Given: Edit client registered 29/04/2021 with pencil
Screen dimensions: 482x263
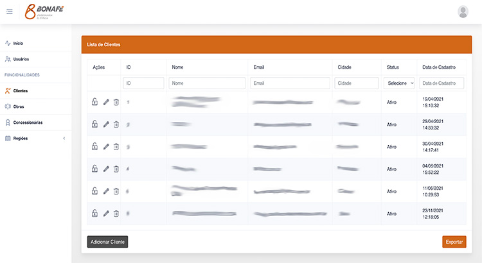Looking at the screenshot, I should (x=106, y=124).
